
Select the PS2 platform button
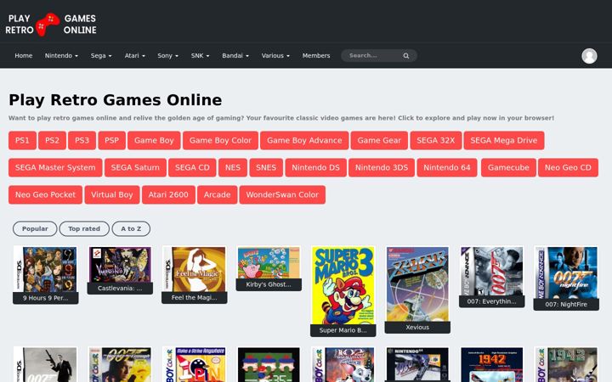(x=53, y=140)
